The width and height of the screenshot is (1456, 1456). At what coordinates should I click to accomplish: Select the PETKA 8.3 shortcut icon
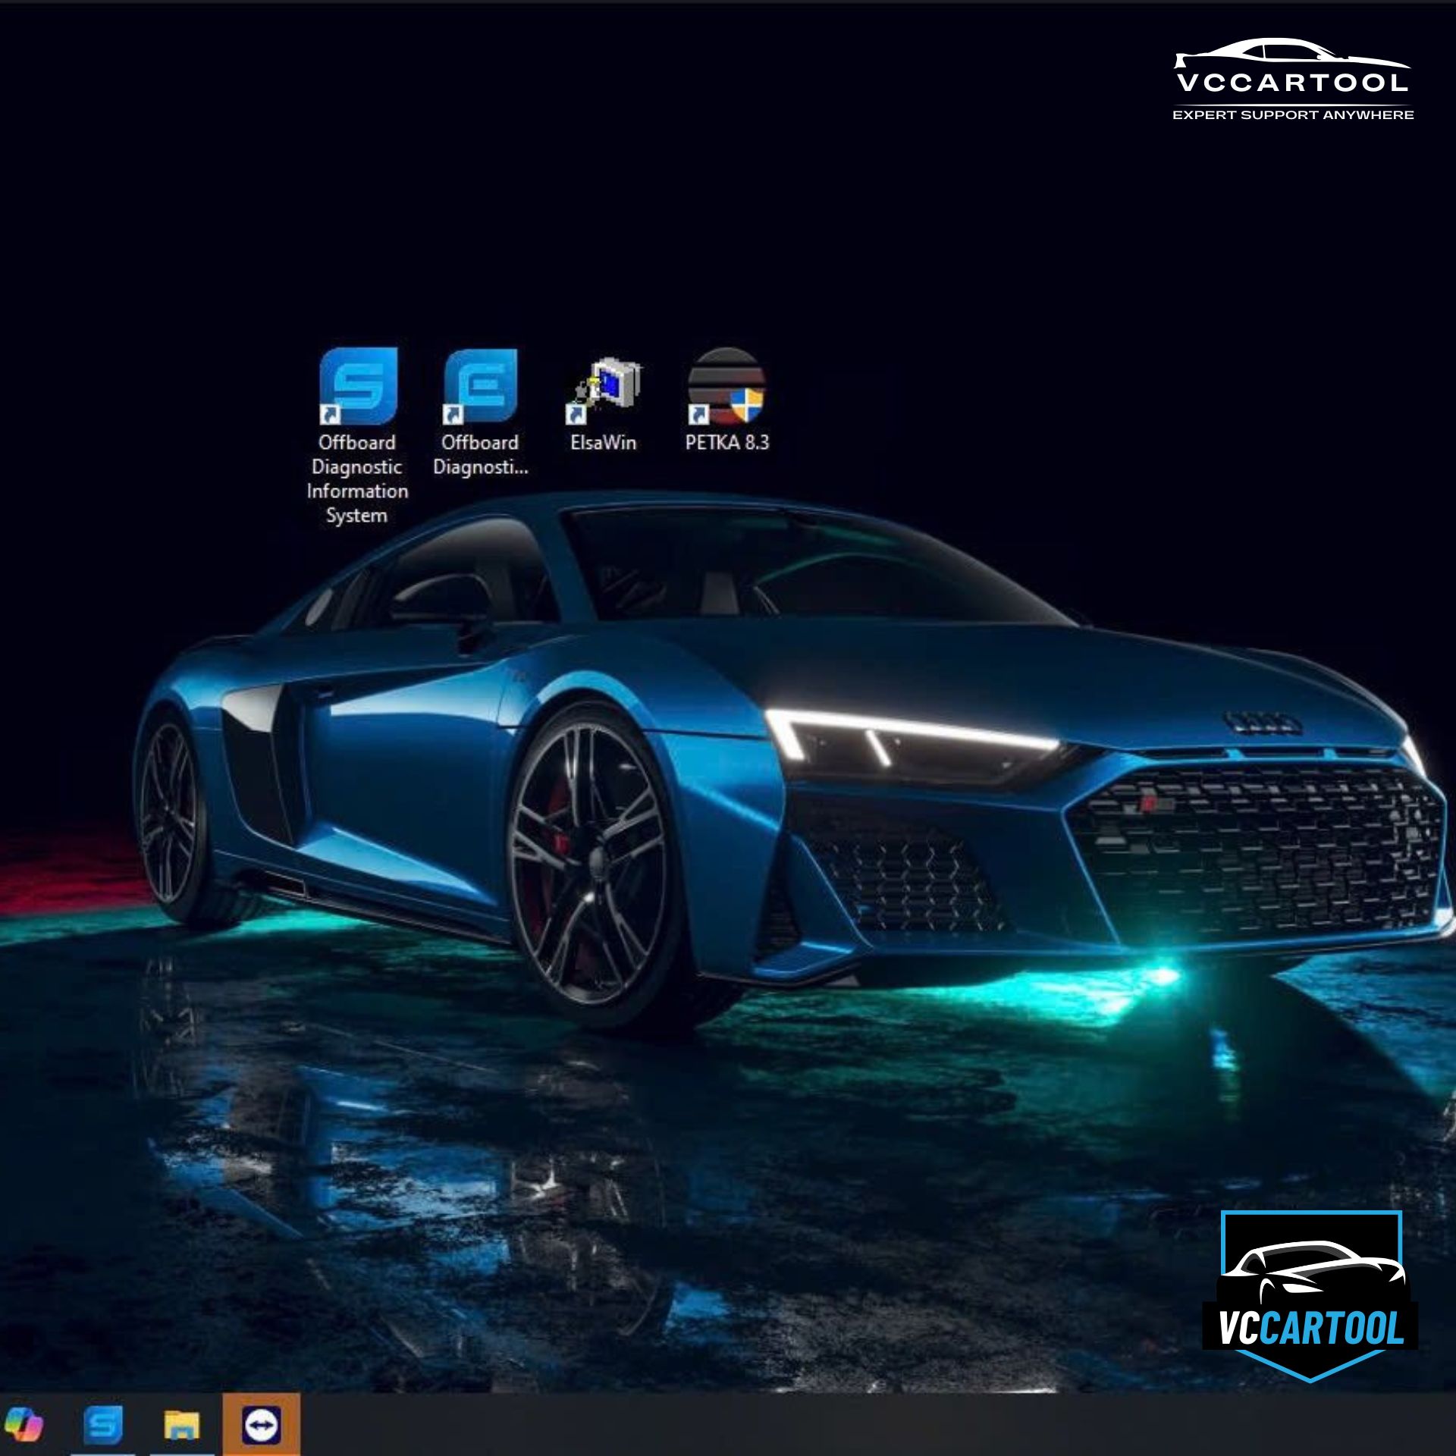(726, 386)
